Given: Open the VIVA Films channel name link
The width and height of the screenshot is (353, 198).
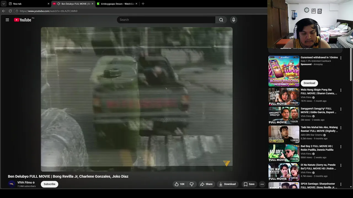Looking at the screenshot, I should click(x=25, y=183).
